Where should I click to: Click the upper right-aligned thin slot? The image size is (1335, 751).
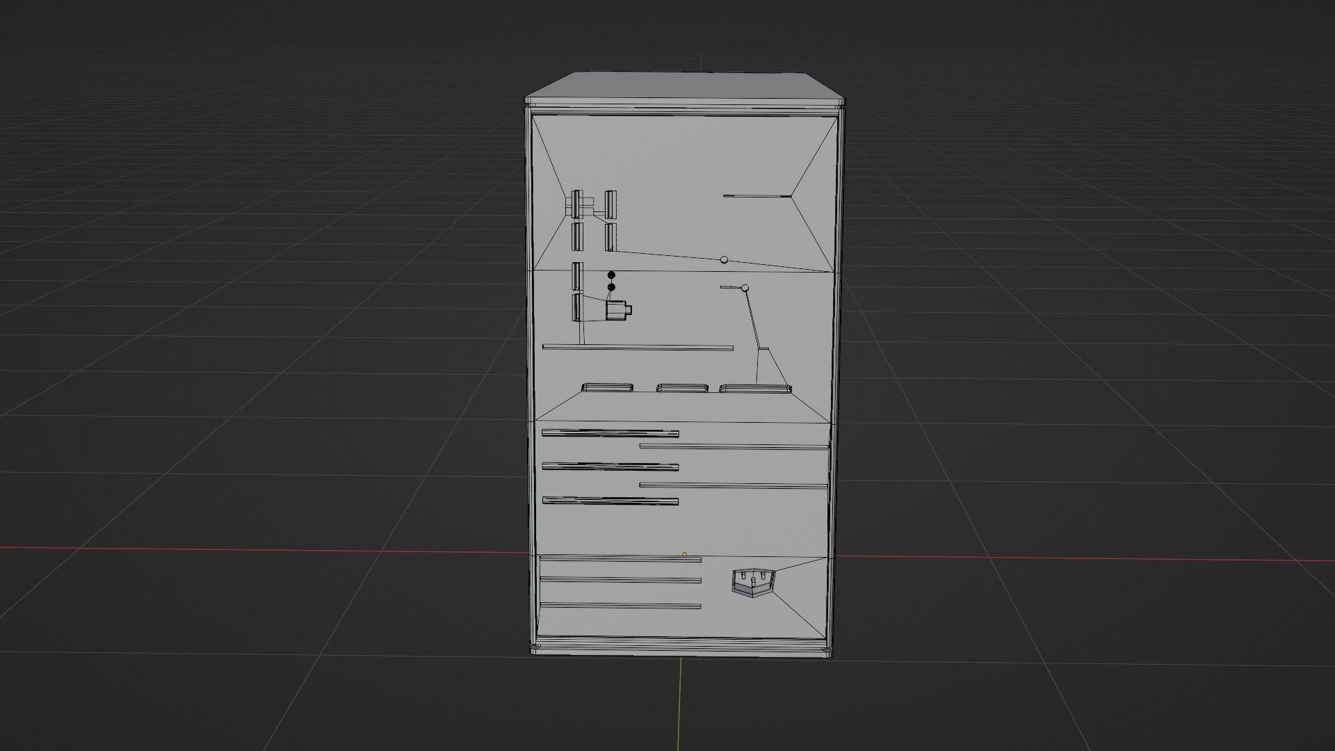734,446
